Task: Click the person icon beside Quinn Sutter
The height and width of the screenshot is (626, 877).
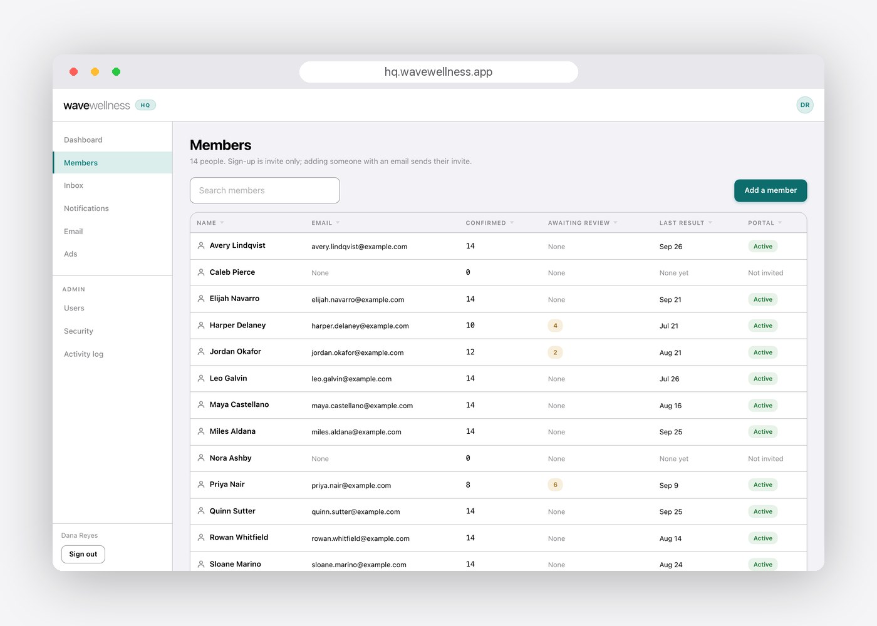Action: pyautogui.click(x=201, y=511)
